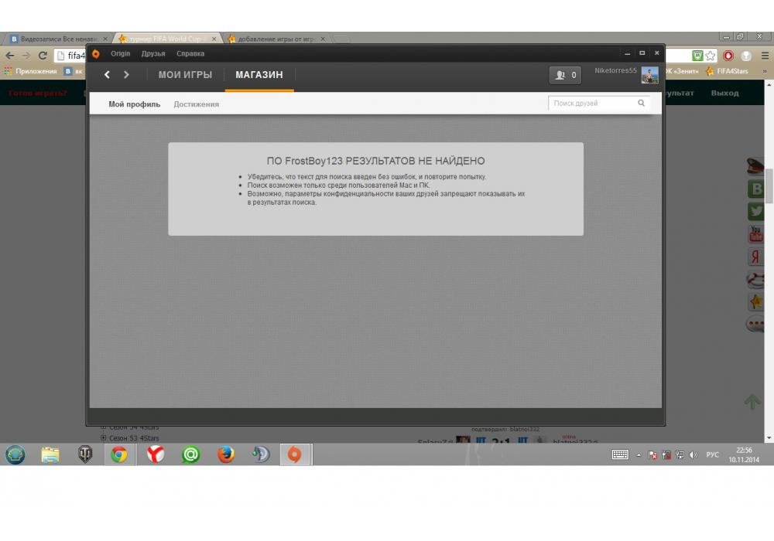The width and height of the screenshot is (774, 541).
Task: Open the Справка menu
Action: click(x=190, y=54)
